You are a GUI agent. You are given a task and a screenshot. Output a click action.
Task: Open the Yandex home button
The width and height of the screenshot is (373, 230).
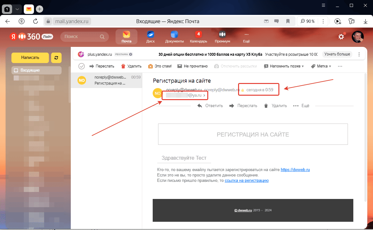coord(22,21)
